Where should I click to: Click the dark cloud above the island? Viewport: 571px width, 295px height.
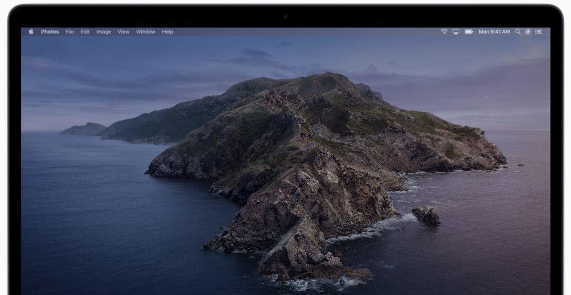[257, 53]
